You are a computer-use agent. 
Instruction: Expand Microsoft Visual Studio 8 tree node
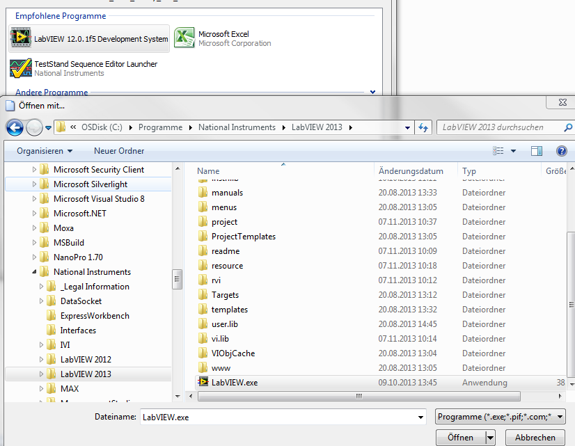click(34, 198)
